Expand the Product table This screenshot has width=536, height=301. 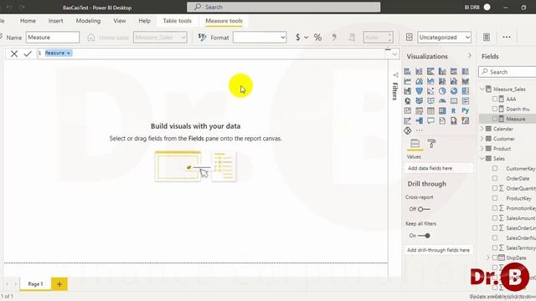coord(482,149)
